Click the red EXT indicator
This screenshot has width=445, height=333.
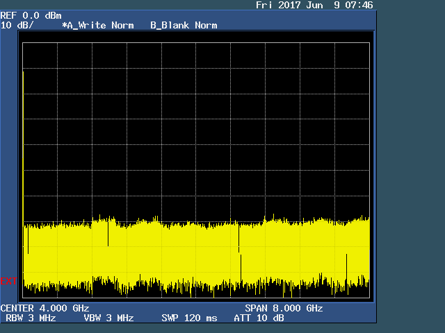tap(9, 281)
